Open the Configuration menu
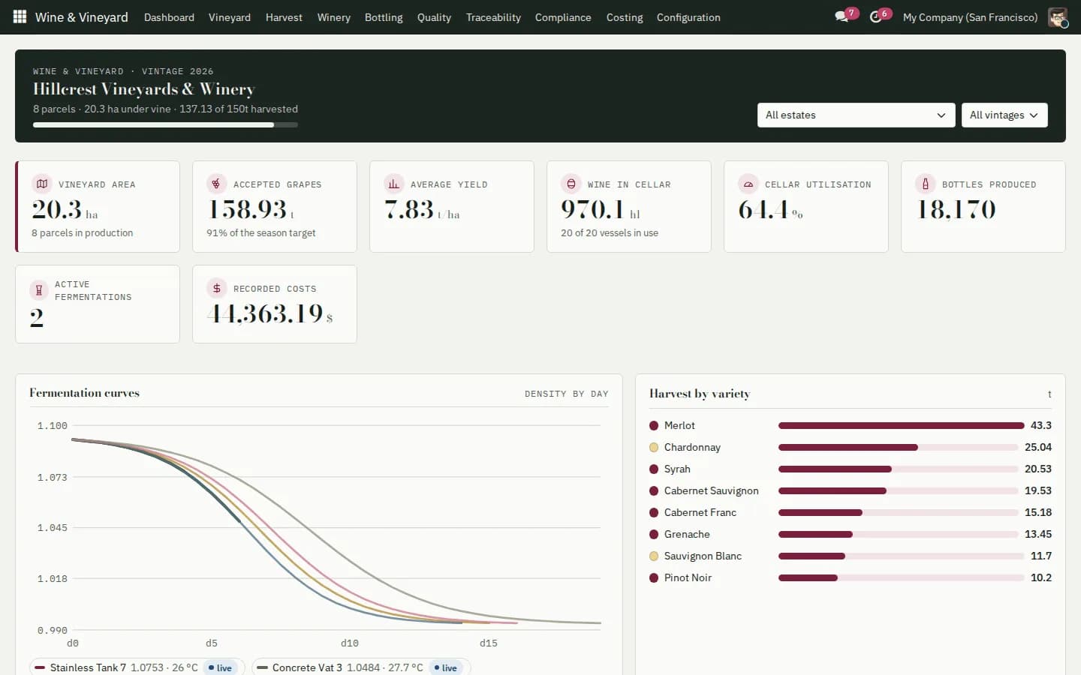Viewport: 1081px width, 675px height. 688,16
